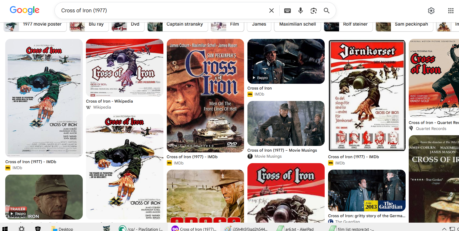Clear the search query with the X

[272, 10]
